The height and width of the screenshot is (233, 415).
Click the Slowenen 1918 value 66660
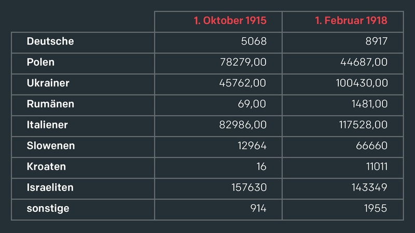pos(371,145)
